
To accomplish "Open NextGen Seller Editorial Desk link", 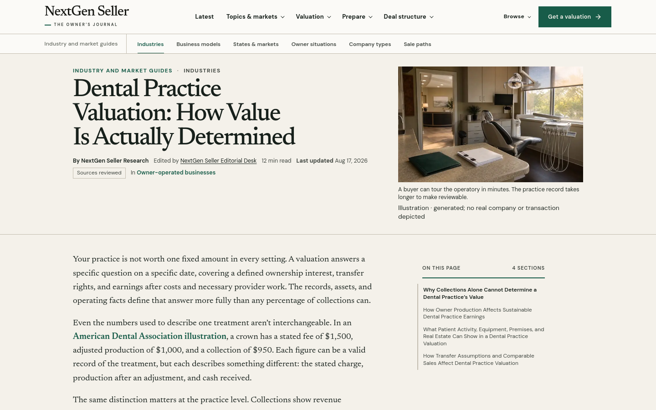I will point(218,161).
